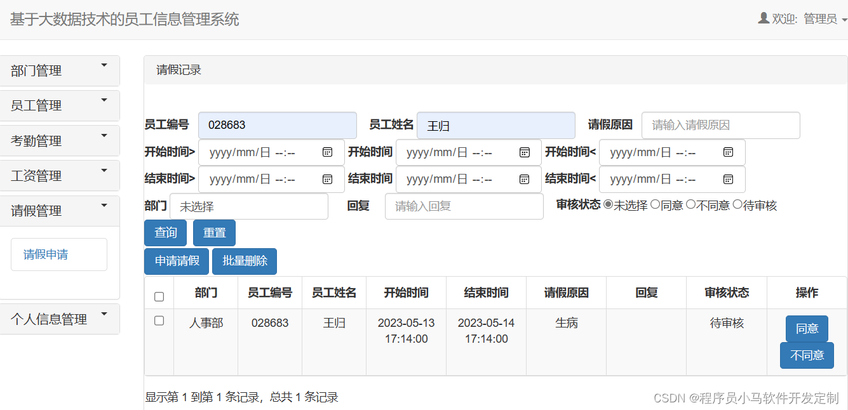Viewport: 848px width, 410px height.
Task: Open the calendar picker for middle 开始时间 field
Action: 525,152
